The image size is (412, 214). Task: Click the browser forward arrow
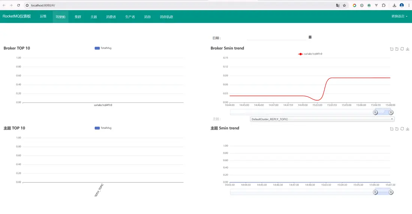[x=11, y=5]
